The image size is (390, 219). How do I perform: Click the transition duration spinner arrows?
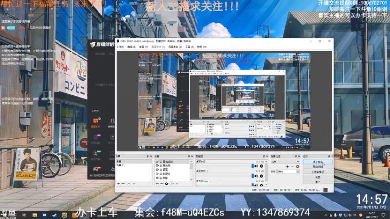[298, 172]
